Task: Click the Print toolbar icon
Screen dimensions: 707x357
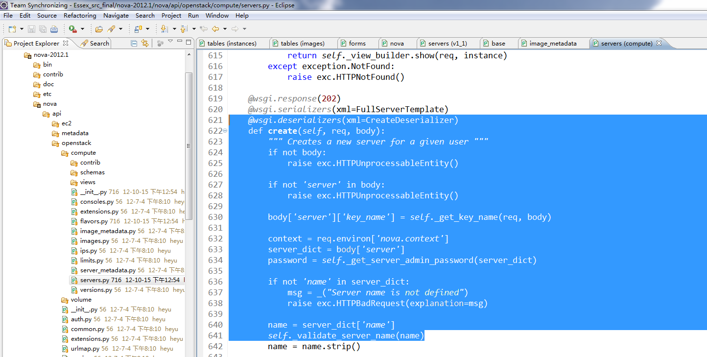Action: pos(54,29)
